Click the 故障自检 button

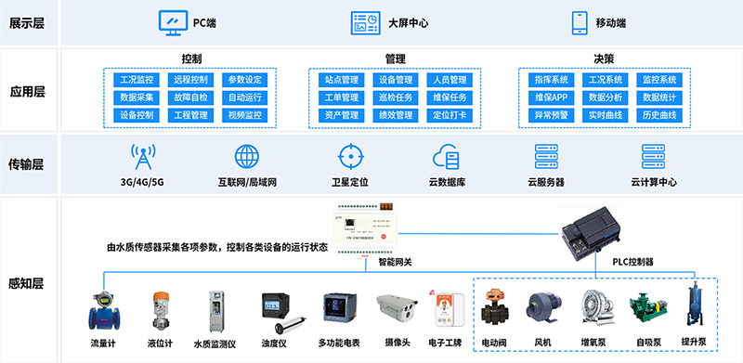click(190, 97)
